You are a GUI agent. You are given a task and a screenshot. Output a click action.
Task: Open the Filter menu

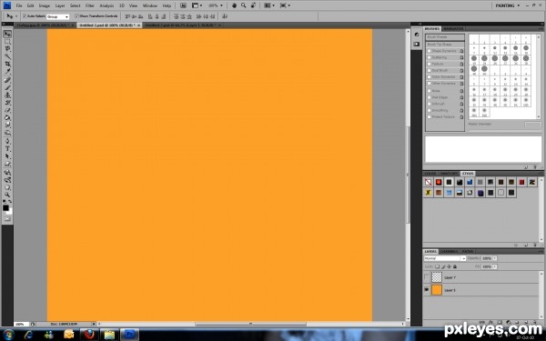click(90, 6)
